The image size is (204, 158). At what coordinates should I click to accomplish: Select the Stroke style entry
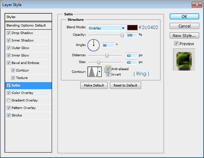(x=16, y=115)
